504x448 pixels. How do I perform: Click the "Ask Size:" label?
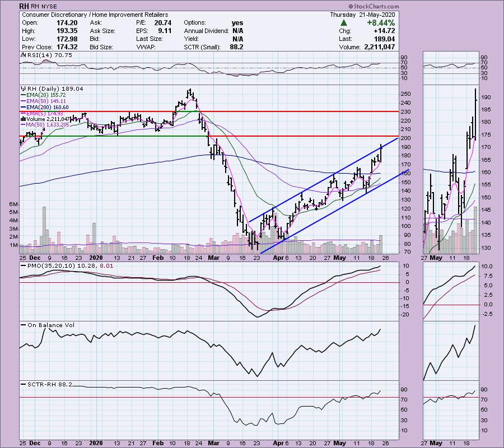click(x=102, y=31)
